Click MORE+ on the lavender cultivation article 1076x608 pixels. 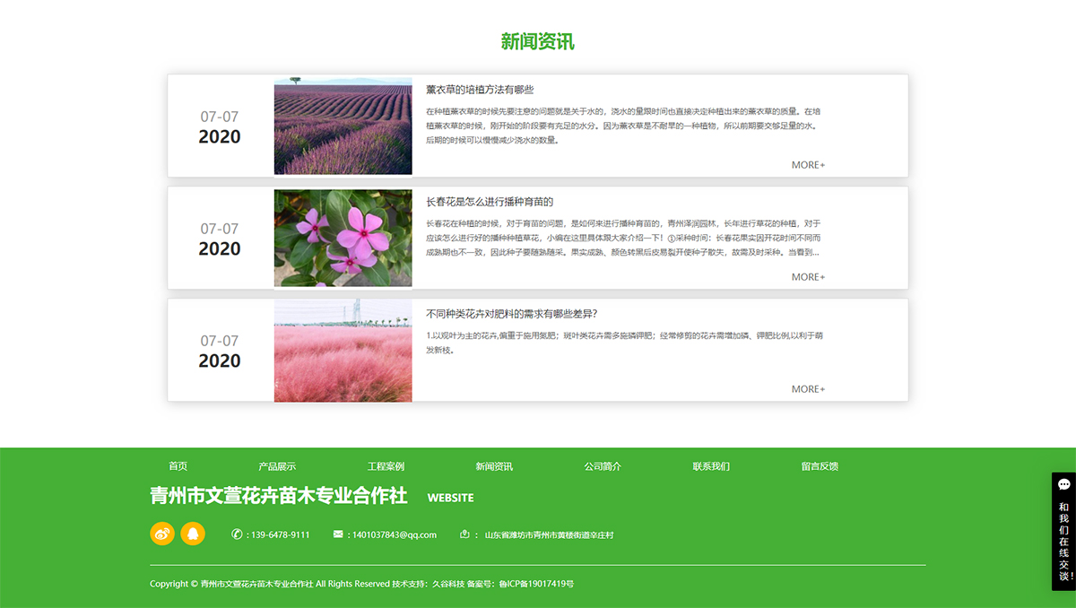point(808,165)
